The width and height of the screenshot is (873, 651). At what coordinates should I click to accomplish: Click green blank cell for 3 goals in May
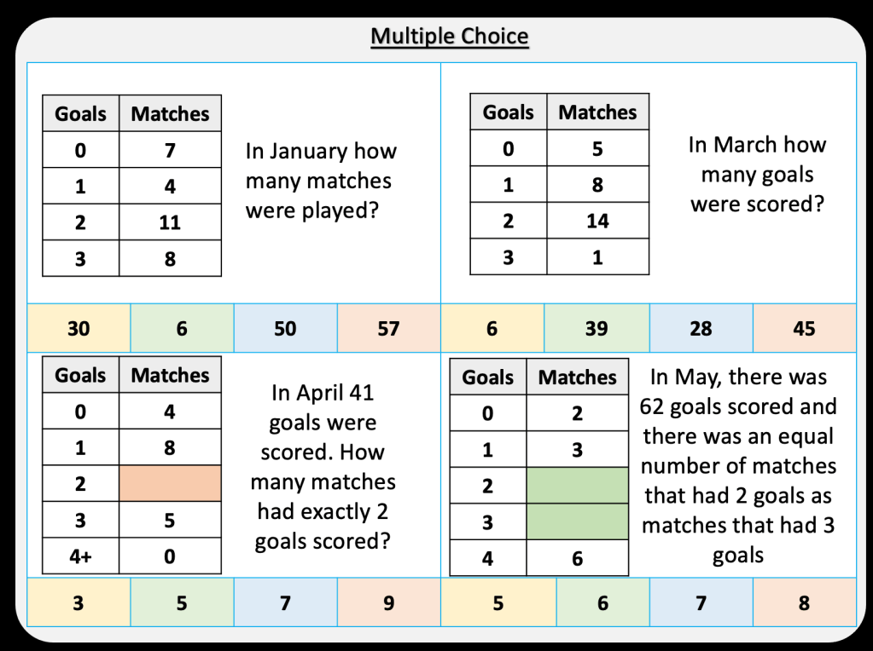pos(578,521)
